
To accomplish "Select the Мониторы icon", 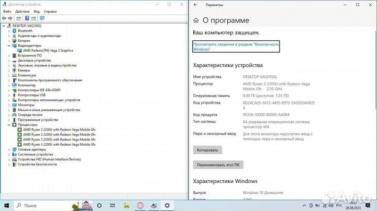I will click(x=14, y=105).
